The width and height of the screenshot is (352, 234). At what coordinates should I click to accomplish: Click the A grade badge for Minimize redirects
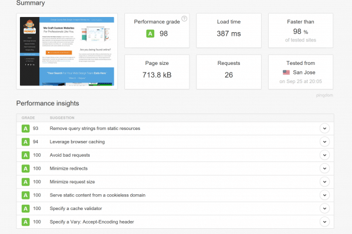(26, 168)
